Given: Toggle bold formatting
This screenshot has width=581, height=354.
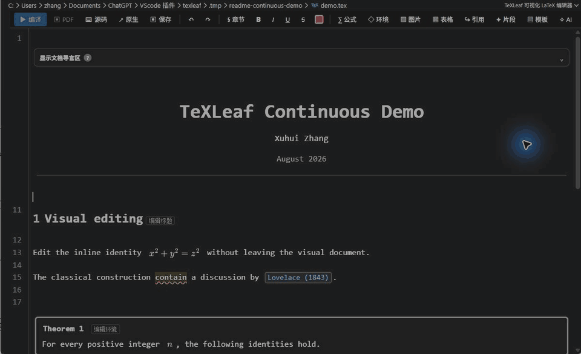Looking at the screenshot, I should coord(258,19).
